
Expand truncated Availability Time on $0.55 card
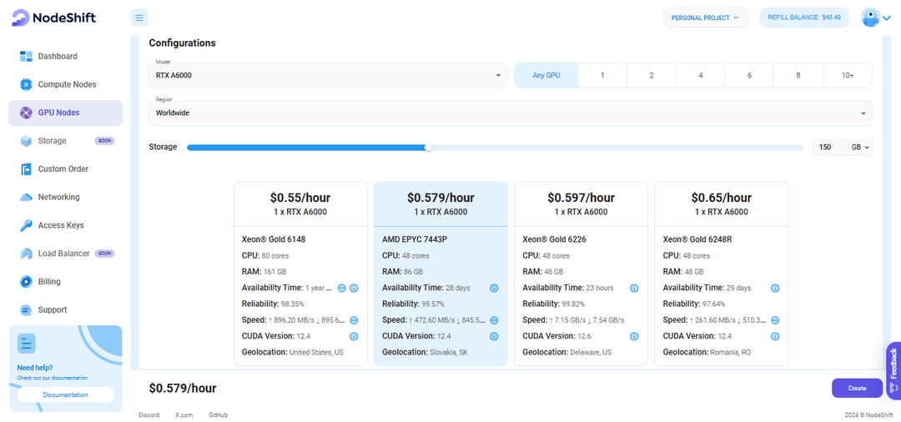pyautogui.click(x=342, y=288)
